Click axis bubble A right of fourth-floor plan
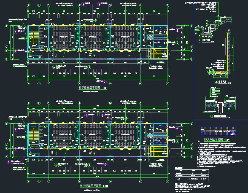Image resolution: width=248 pixels, height=193 pixels. tap(192, 157)
